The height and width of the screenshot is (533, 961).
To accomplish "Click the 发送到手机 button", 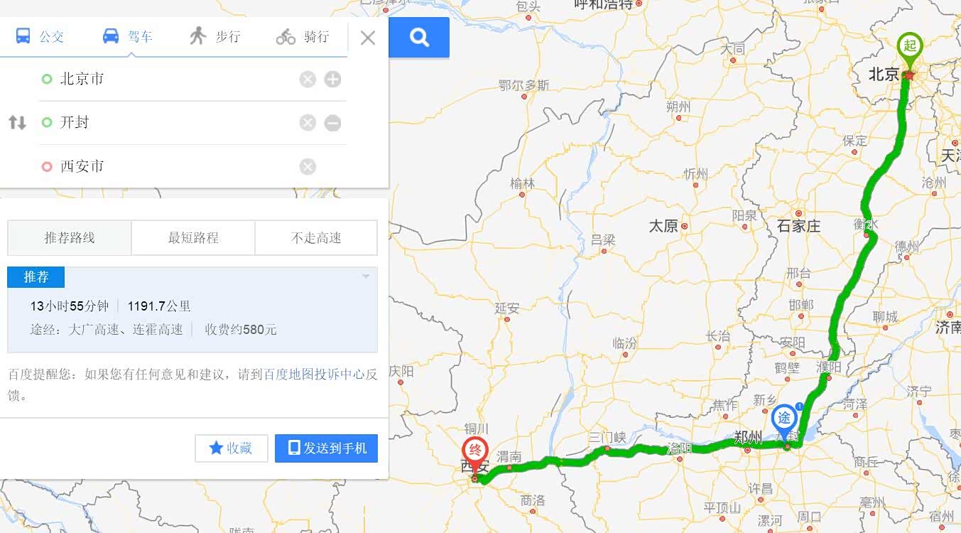I will pos(326,448).
